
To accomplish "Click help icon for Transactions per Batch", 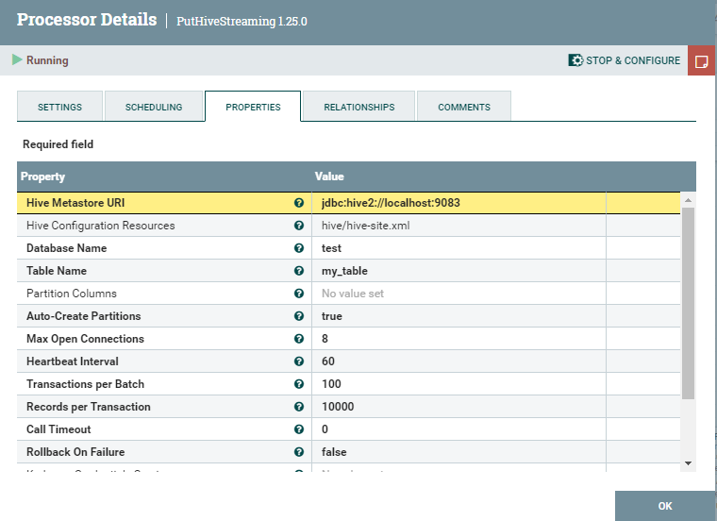I will coord(299,384).
